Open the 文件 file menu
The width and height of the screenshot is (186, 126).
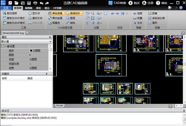click(6, 8)
